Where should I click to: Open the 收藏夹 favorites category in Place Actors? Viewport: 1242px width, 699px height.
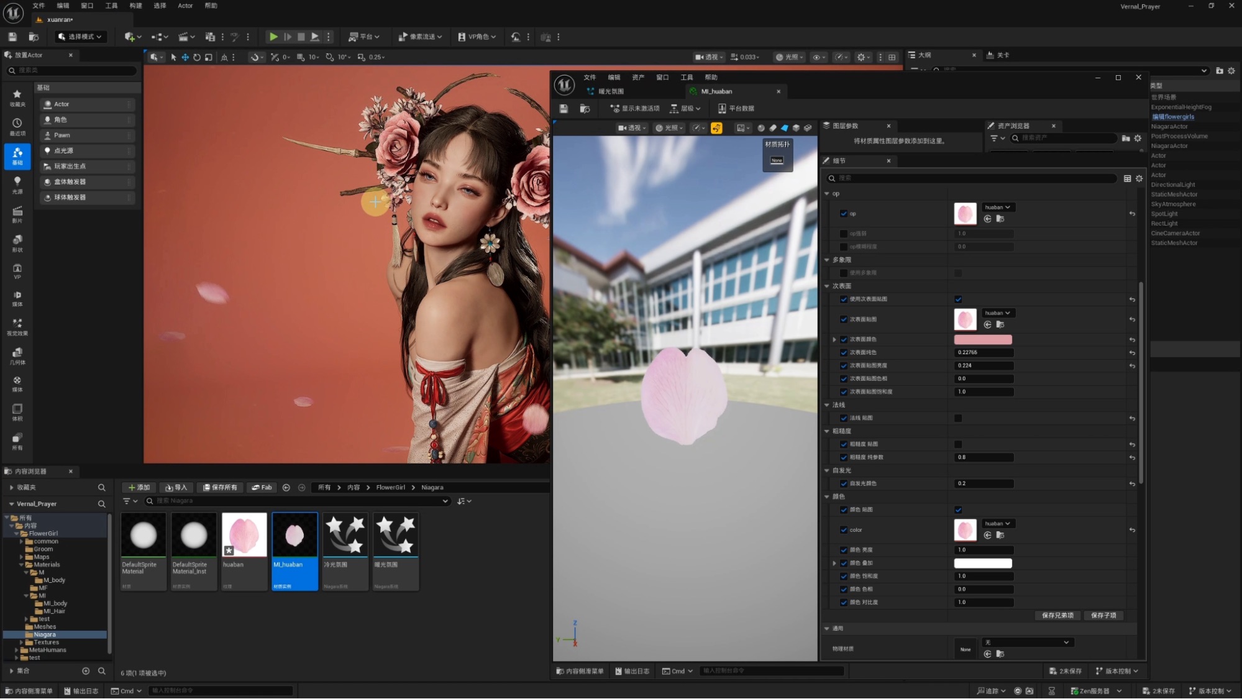click(17, 98)
